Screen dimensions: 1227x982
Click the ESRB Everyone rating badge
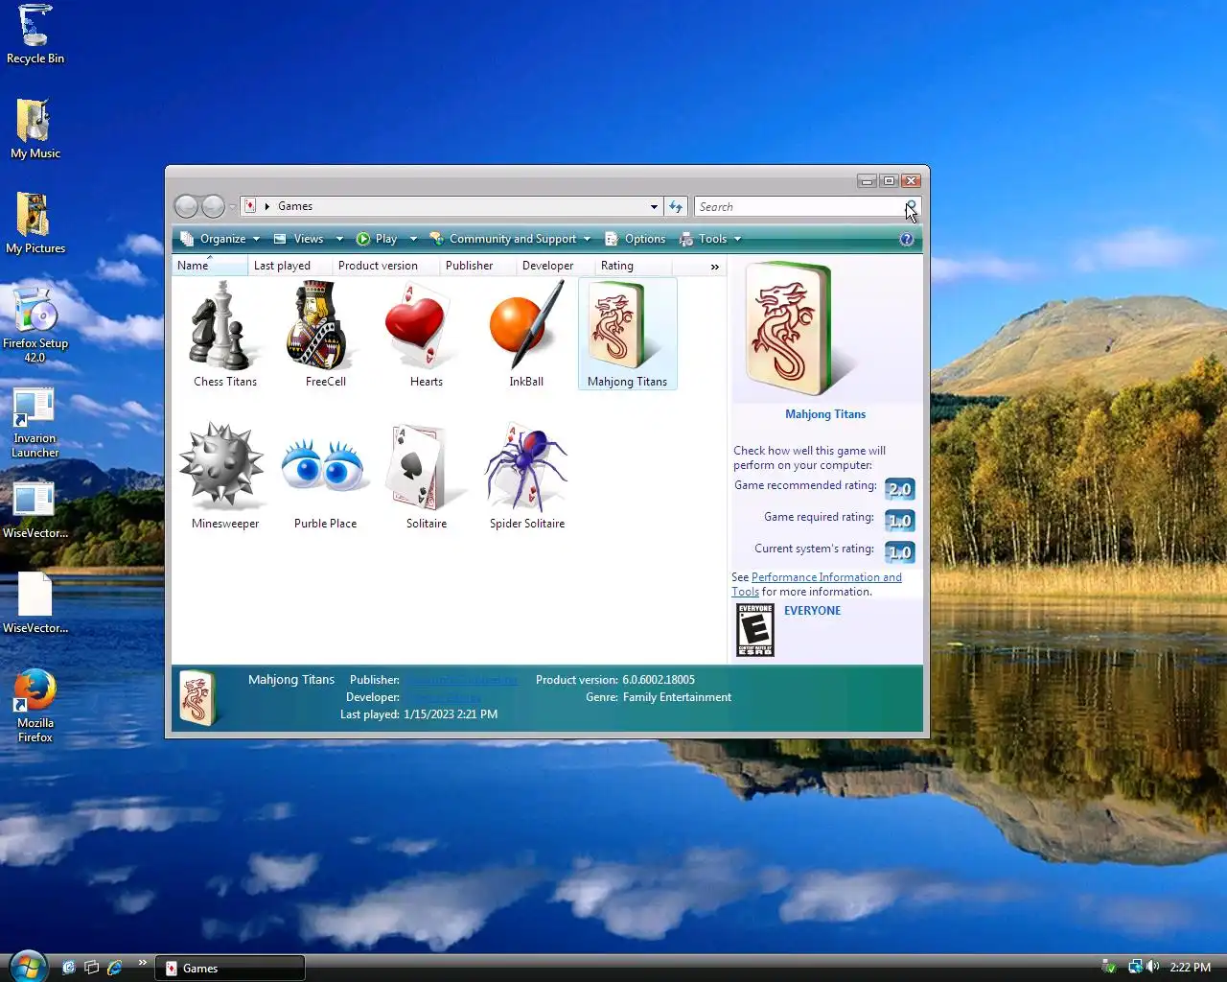click(x=755, y=630)
